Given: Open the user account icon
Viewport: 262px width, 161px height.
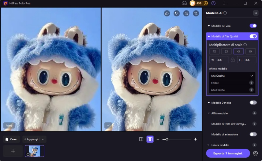Looking at the screenshot, I should [x=214, y=3].
